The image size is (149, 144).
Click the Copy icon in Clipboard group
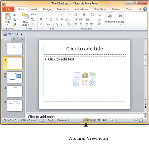[14, 19]
